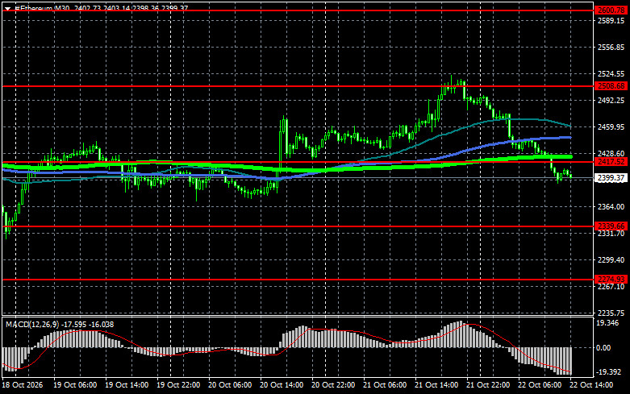The height and width of the screenshot is (394, 630).
Task: Click the current price tag 2399.37
Action: click(611, 178)
